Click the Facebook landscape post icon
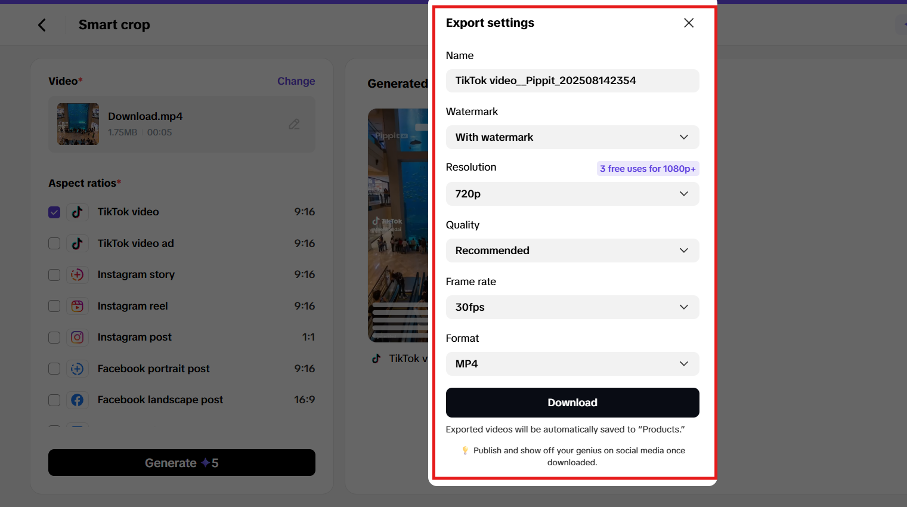This screenshot has width=907, height=507. tap(78, 400)
